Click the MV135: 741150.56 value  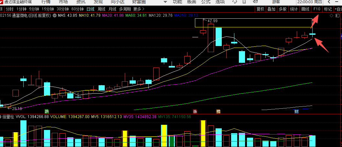[175, 117]
